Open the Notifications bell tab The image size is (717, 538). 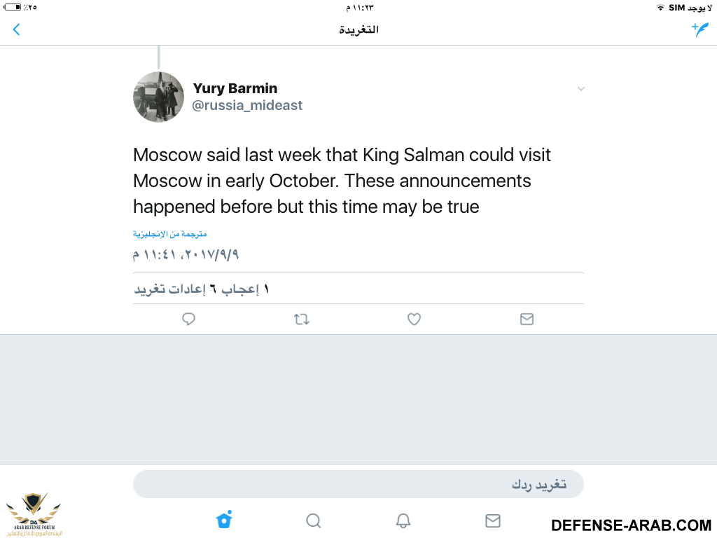tap(403, 520)
